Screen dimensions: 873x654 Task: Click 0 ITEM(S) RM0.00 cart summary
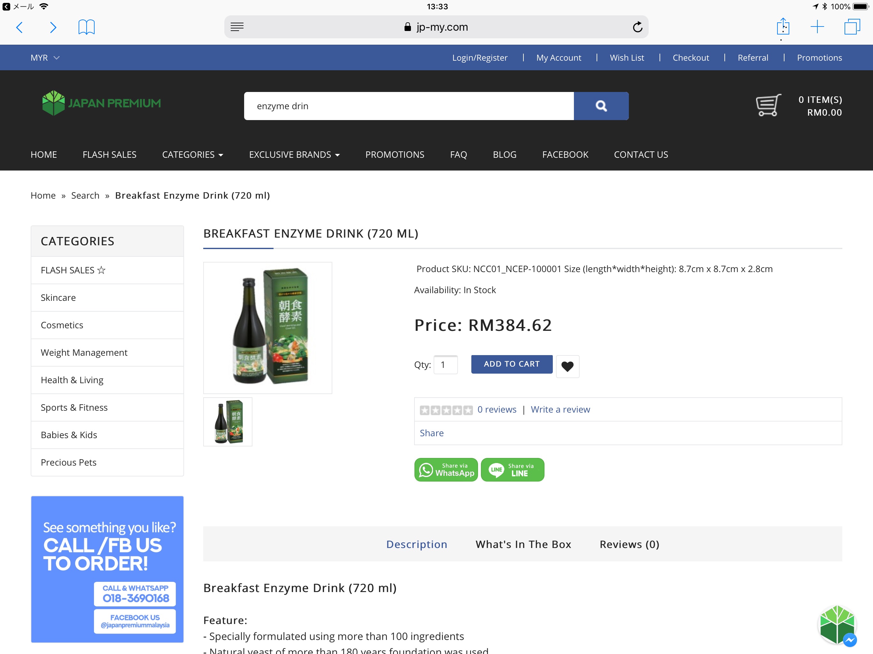820,106
